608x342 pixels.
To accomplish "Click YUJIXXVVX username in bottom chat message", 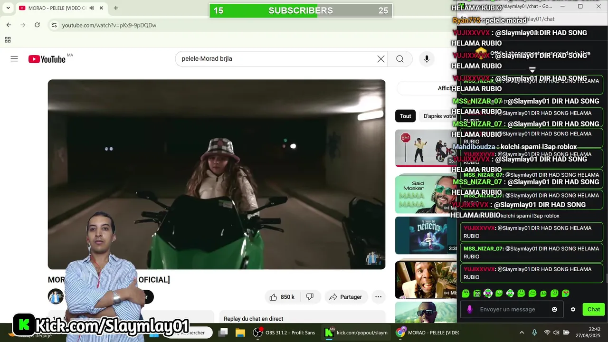I will (479, 269).
